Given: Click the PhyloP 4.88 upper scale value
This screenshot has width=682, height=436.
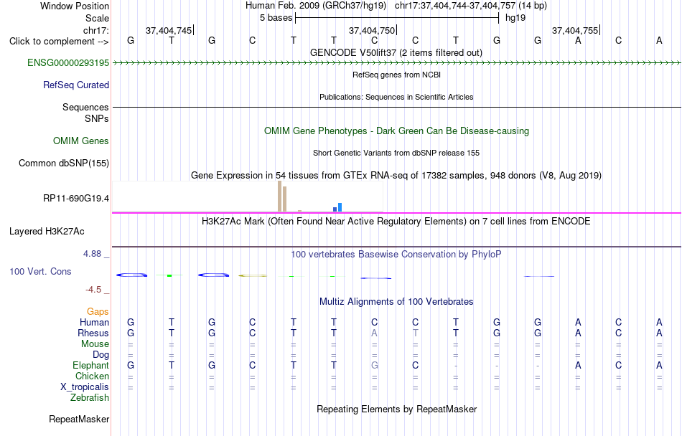Looking at the screenshot, I should click(x=92, y=254).
